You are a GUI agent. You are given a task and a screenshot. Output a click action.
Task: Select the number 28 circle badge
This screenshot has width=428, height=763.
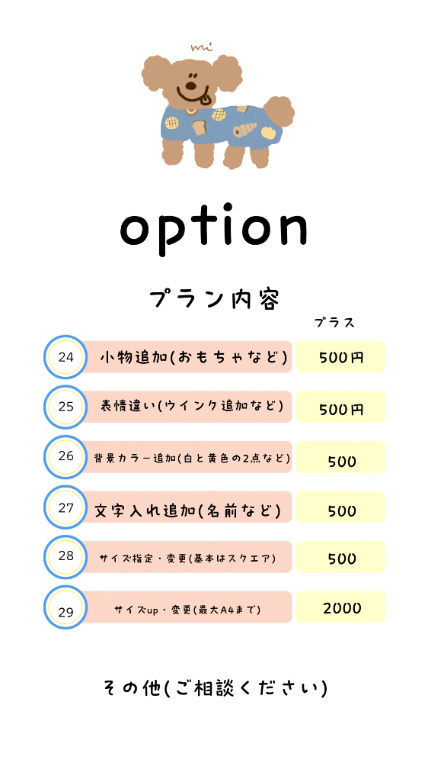pos(65,557)
